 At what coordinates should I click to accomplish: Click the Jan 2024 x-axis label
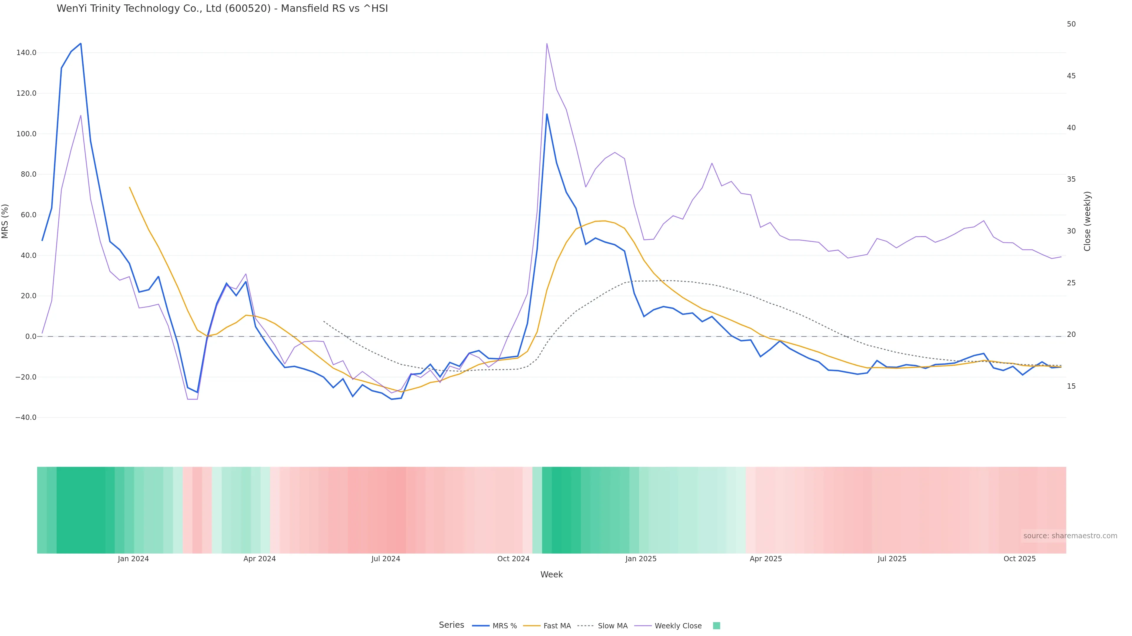[133, 559]
